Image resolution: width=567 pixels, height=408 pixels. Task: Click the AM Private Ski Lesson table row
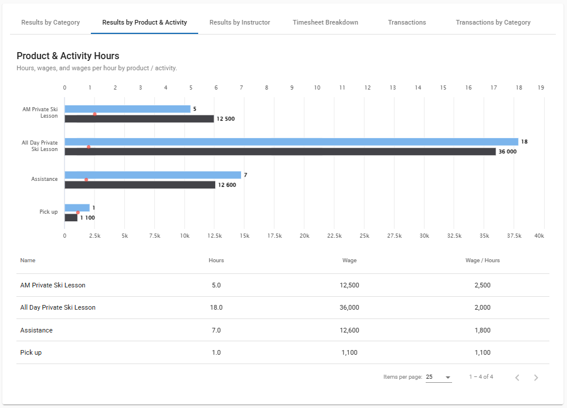coord(283,285)
